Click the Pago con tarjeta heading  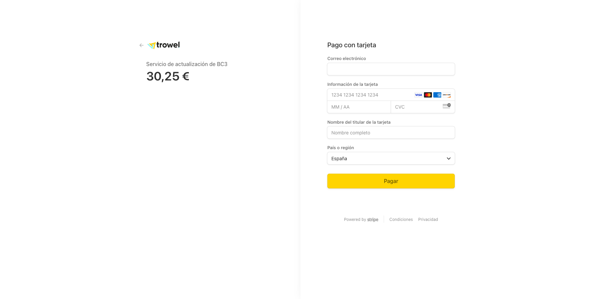point(351,45)
